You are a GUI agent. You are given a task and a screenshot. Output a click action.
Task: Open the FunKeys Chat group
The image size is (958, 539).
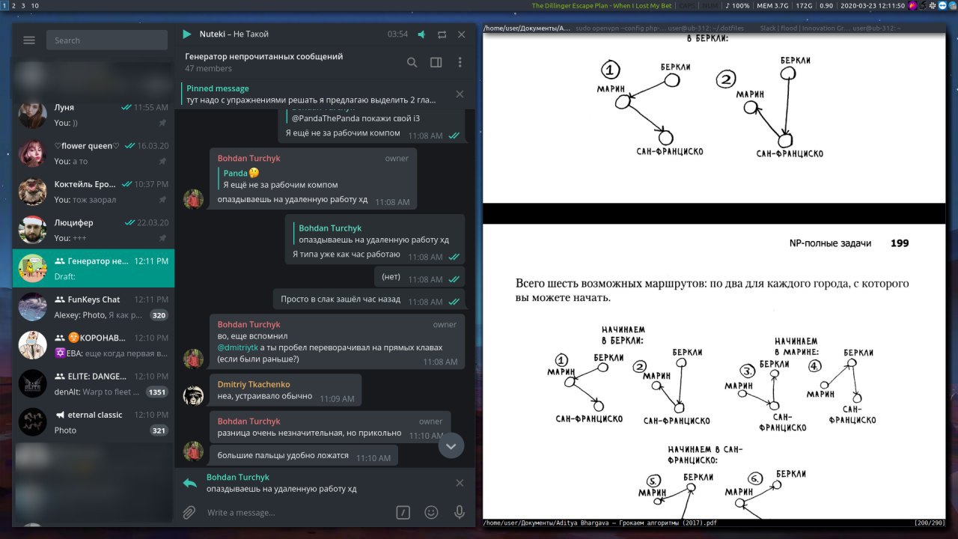point(94,307)
